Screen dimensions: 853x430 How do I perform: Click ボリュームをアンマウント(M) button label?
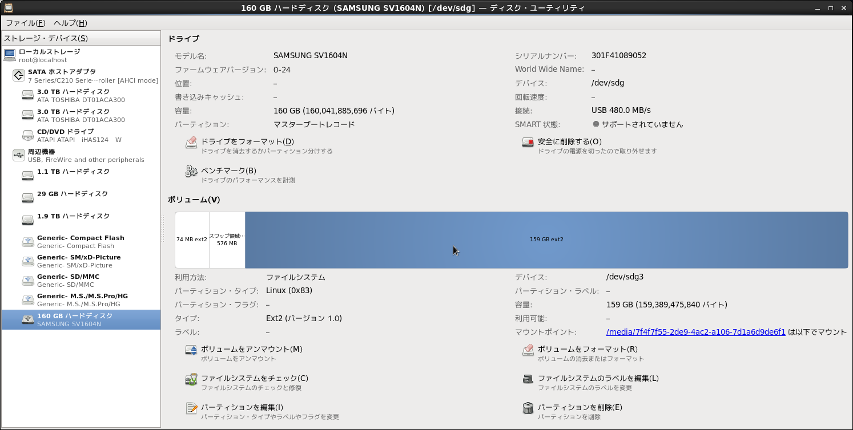252,349
